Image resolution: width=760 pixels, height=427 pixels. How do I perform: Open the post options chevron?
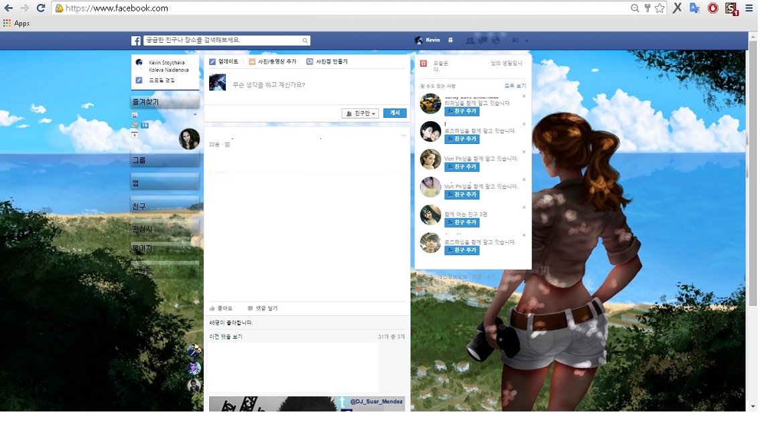click(403, 136)
